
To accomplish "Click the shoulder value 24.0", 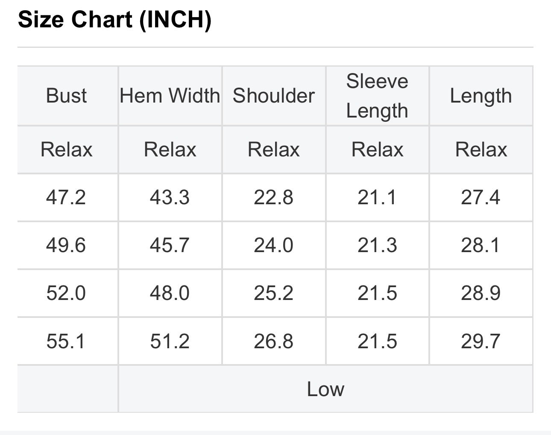I will pyautogui.click(x=274, y=245).
